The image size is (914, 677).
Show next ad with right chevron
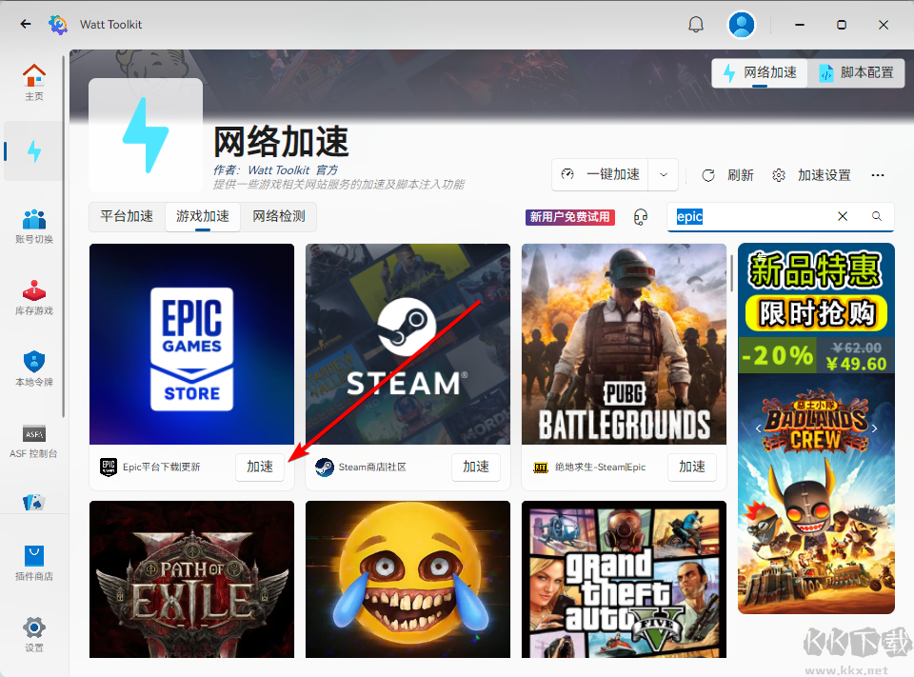click(874, 428)
